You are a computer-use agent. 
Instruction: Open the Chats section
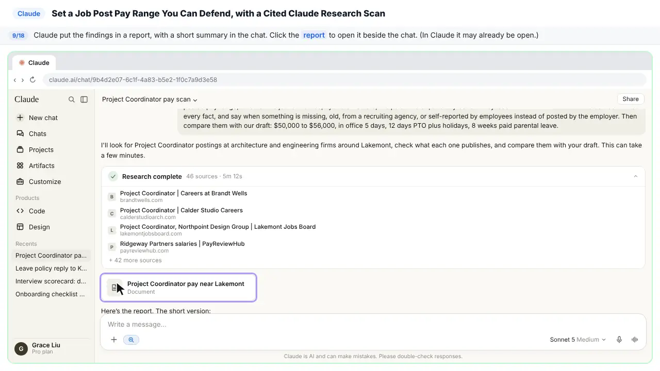click(x=51, y=133)
